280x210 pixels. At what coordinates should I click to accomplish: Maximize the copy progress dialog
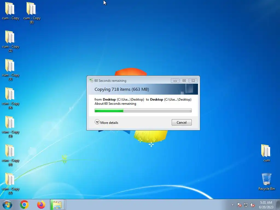(x=184, y=81)
